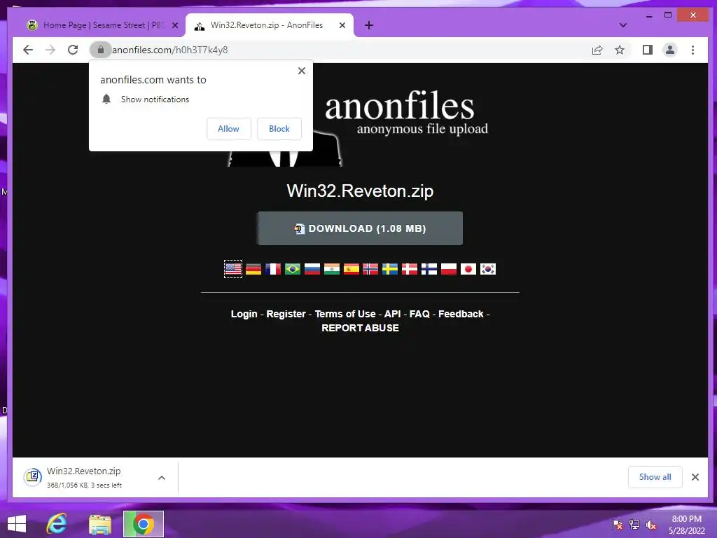Open the Terms of Use link
Viewport: 717px width, 538px height.
pos(345,315)
